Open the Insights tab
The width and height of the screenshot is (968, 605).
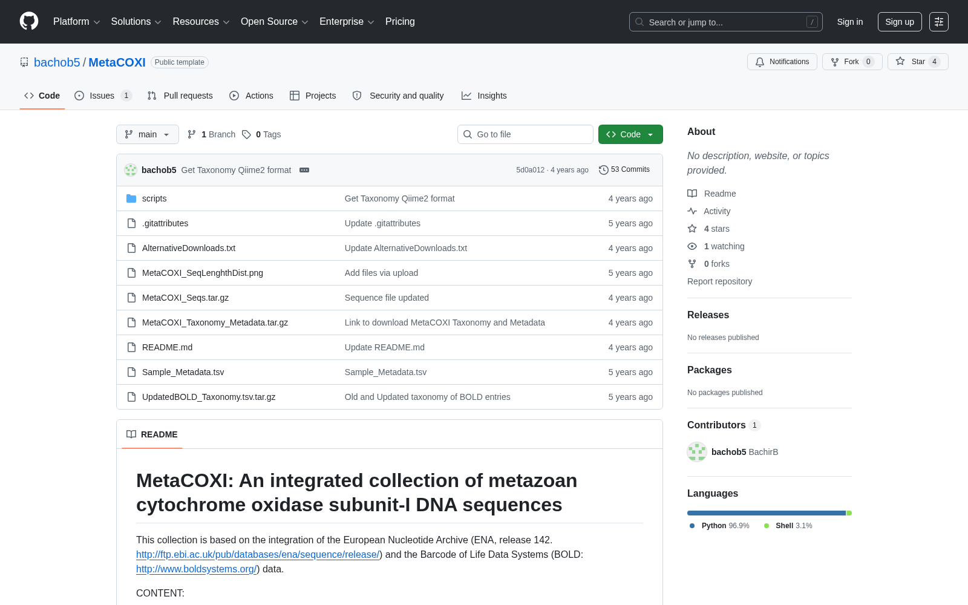click(x=484, y=96)
